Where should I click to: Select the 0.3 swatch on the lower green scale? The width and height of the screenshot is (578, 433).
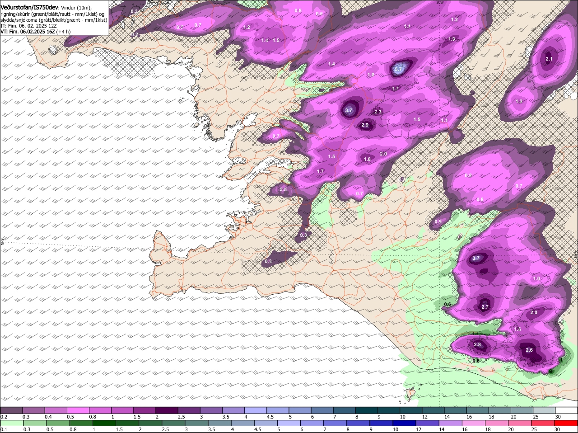point(34,423)
